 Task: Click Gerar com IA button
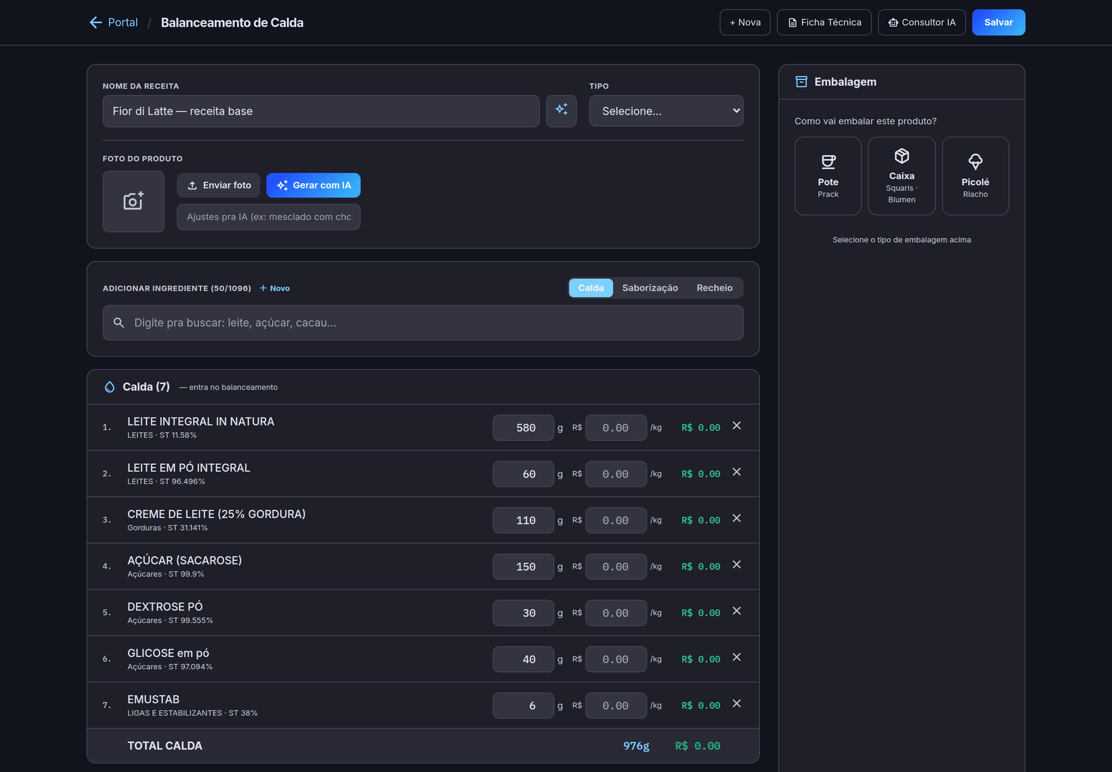point(313,185)
